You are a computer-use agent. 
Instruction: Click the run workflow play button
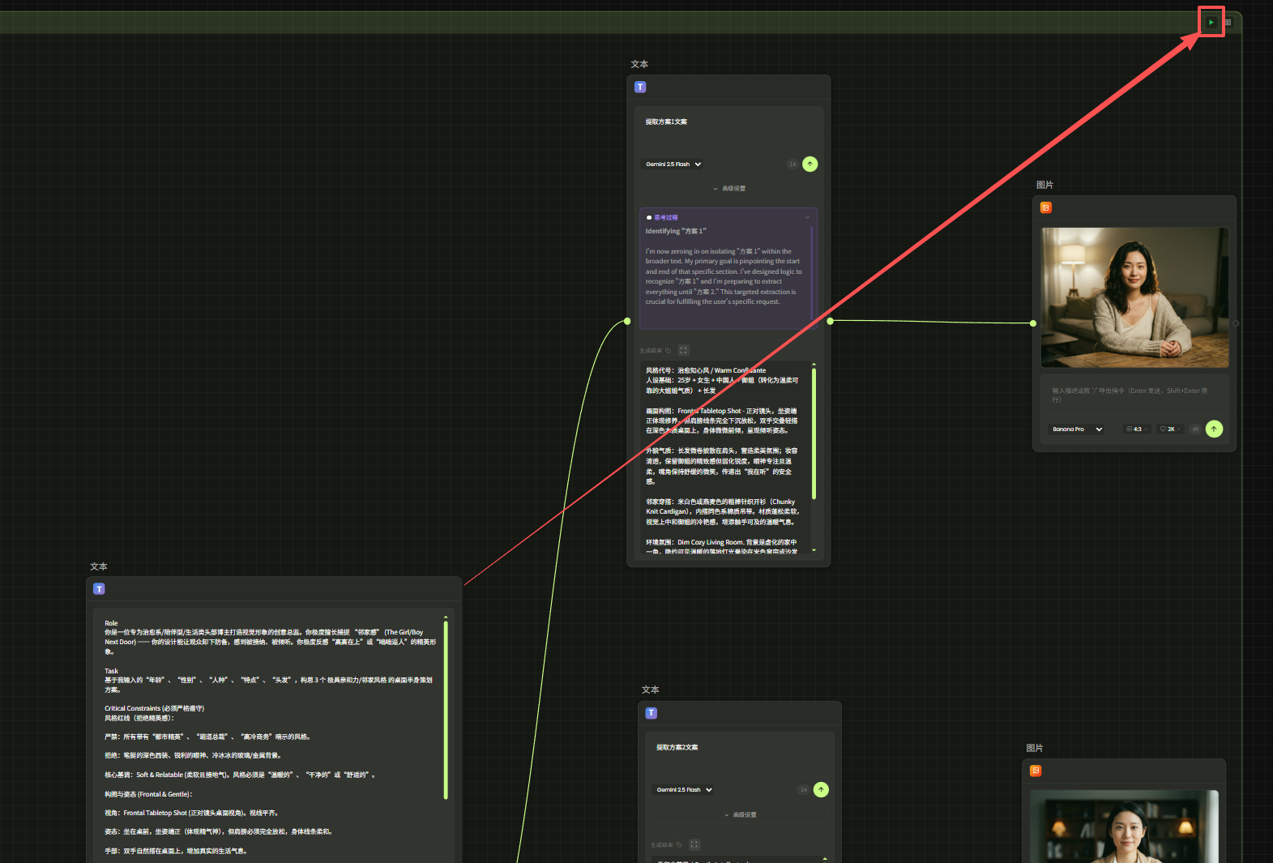(1211, 22)
